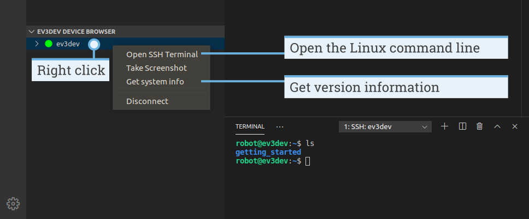Select the ev3dev device row
Screen dimensions: 529x219
(125, 44)
